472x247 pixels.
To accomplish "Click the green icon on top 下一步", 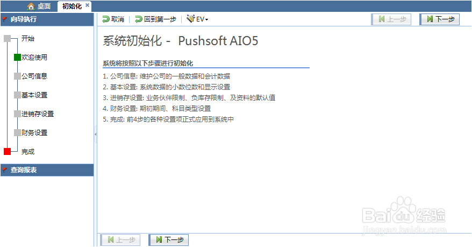I will click(430, 19).
